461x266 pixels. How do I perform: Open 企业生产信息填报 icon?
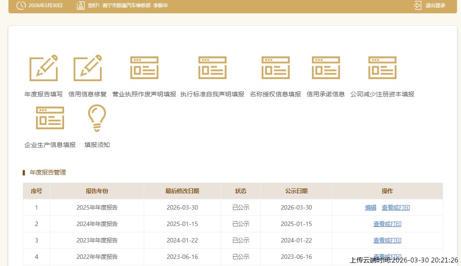click(50, 118)
